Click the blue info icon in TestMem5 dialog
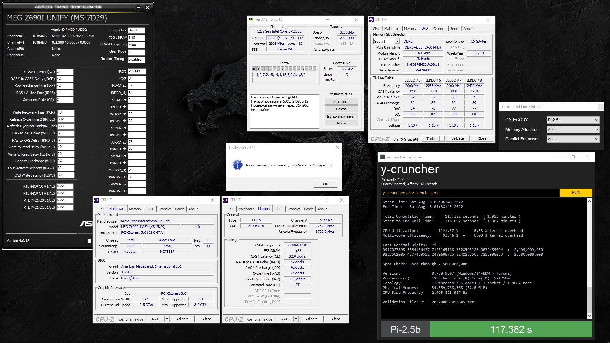Image resolution: width=610 pixels, height=343 pixels. 237,165
